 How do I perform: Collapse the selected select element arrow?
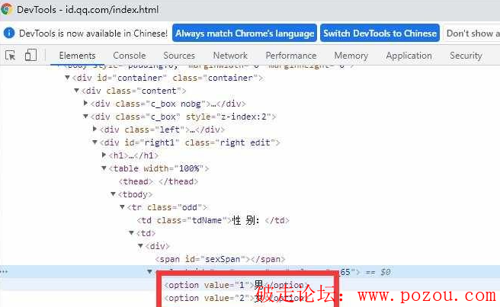point(149,272)
